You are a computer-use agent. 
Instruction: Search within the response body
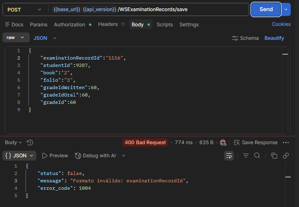(257, 156)
